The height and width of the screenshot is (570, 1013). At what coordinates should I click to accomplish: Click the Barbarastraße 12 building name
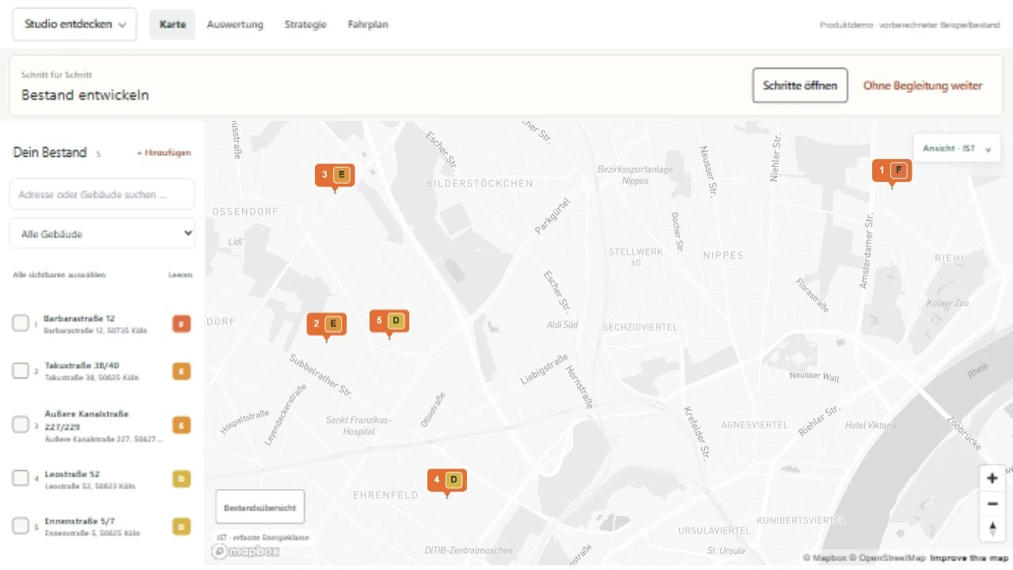(79, 318)
